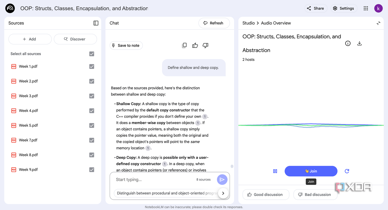This screenshot has height=210, width=388.
Task: Click Audio Overview breadcrumb label
Action: pos(276,23)
